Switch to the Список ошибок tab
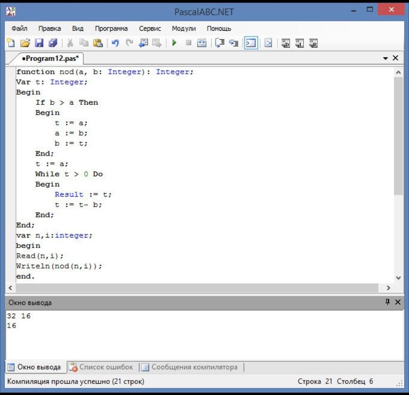Viewport: 409px width, 395px height. [x=101, y=367]
